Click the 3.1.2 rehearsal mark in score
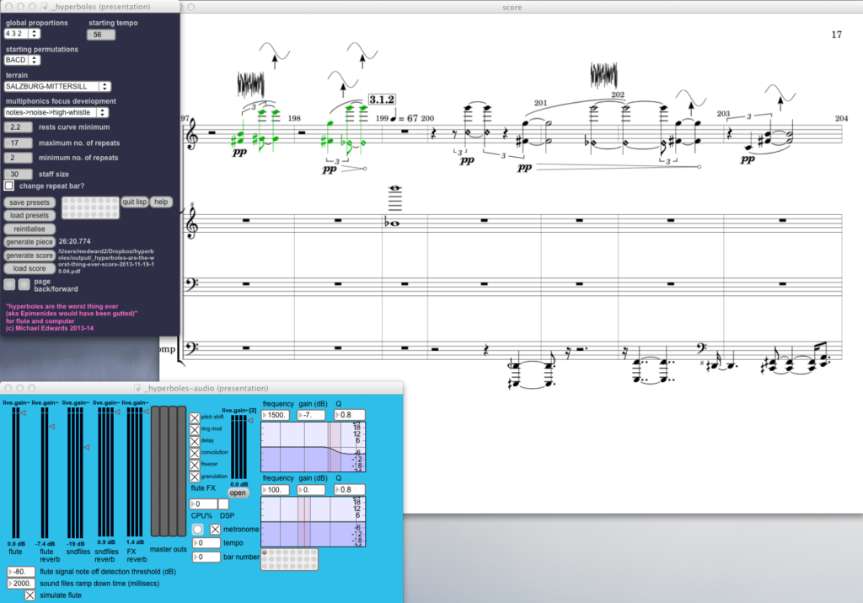863x603 pixels. click(382, 100)
